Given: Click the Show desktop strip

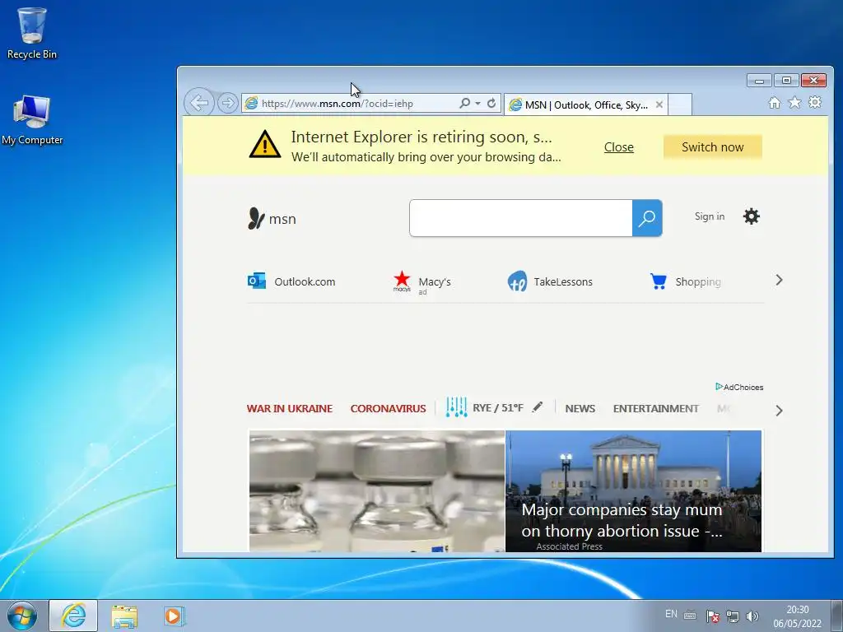Looking at the screenshot, I should 837,616.
